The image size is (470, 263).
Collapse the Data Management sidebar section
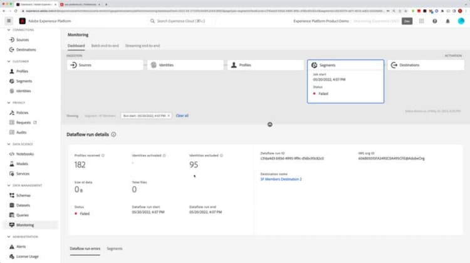[9, 186]
